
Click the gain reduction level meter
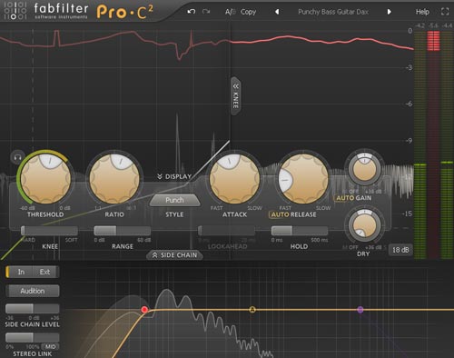(x=433, y=144)
